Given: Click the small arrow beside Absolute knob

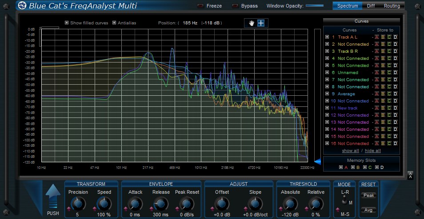Looking at the screenshot, I should pyautogui.click(x=281, y=208).
